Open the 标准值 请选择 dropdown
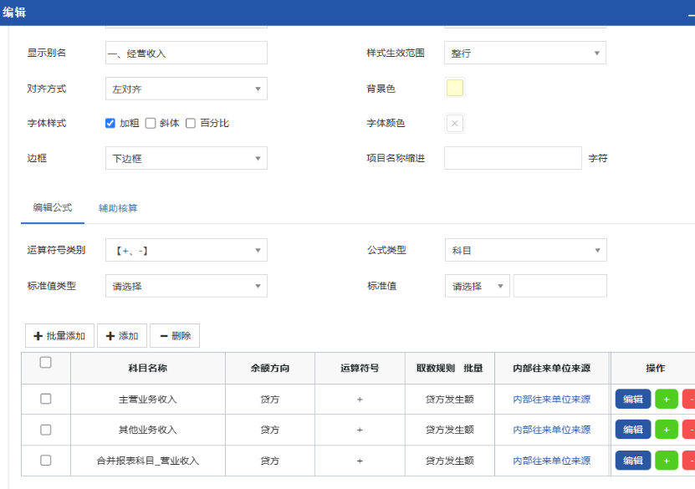Screen dimensions: 695x489 click(x=478, y=286)
